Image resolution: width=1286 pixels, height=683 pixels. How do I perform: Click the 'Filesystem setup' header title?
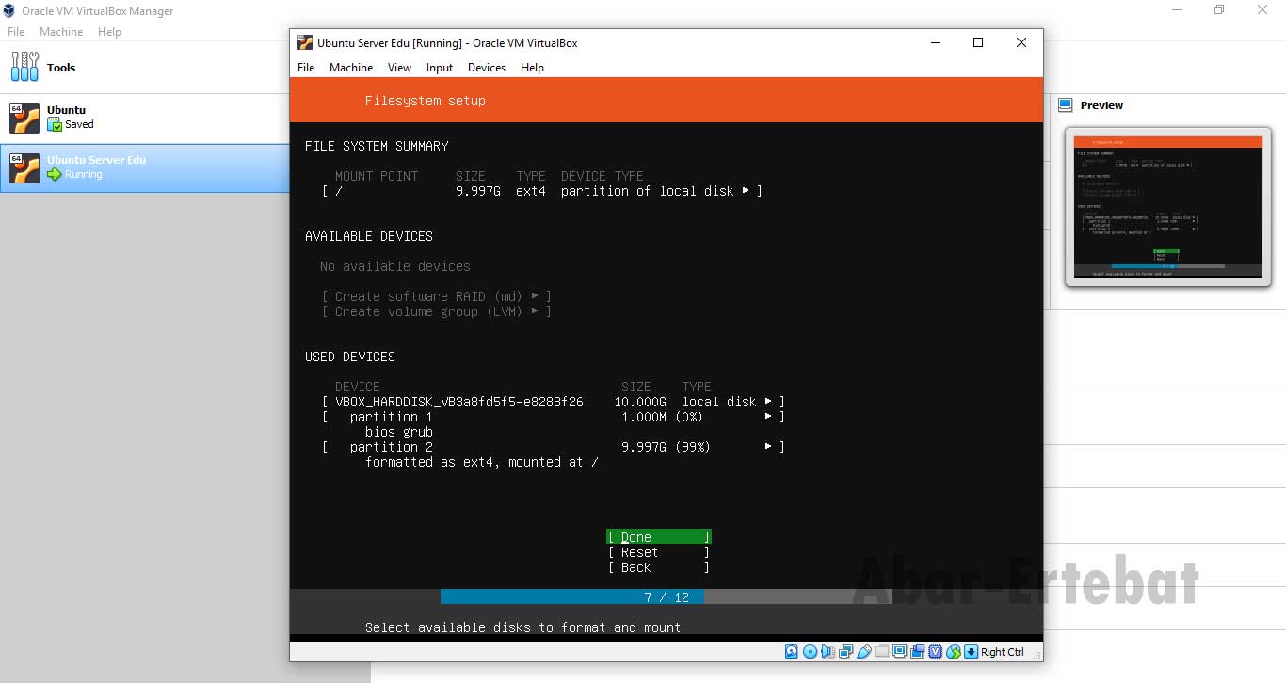(x=426, y=101)
